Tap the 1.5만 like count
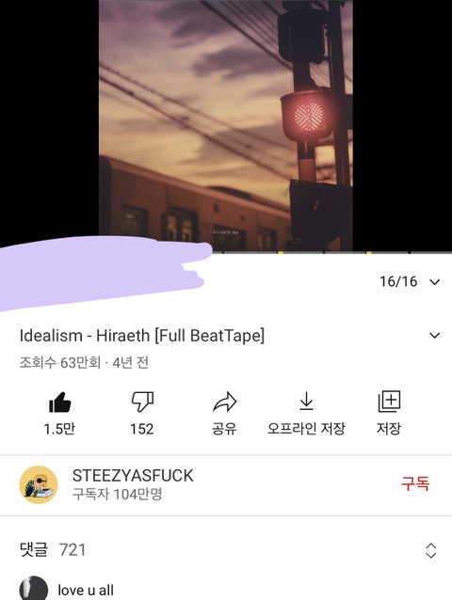The height and width of the screenshot is (600, 452). 59,429
